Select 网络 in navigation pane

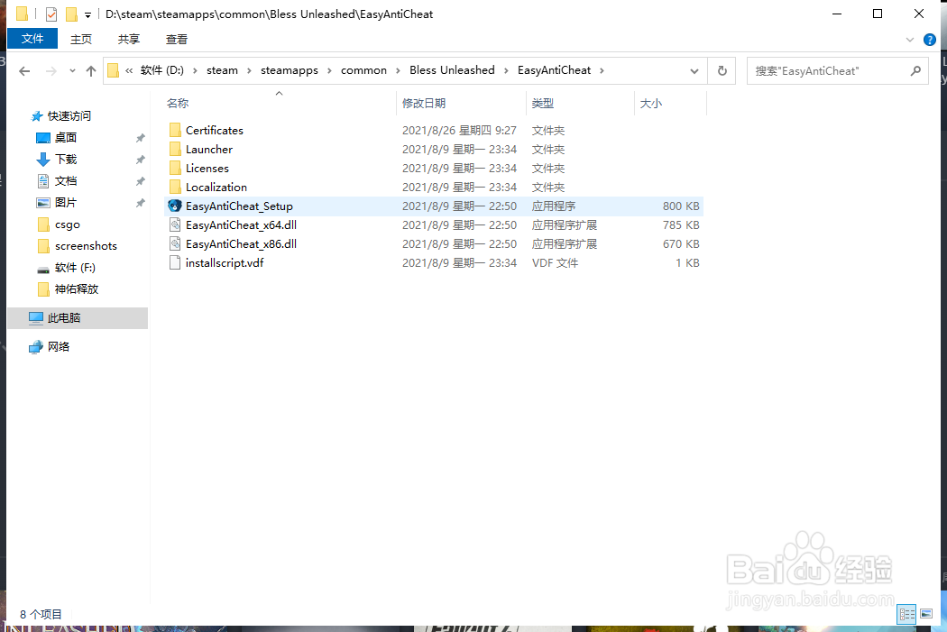click(59, 346)
